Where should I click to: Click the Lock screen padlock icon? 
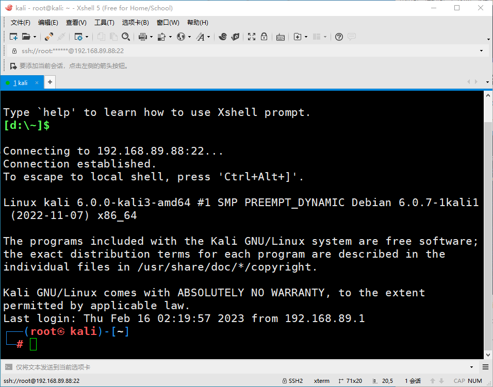pyautogui.click(x=264, y=37)
